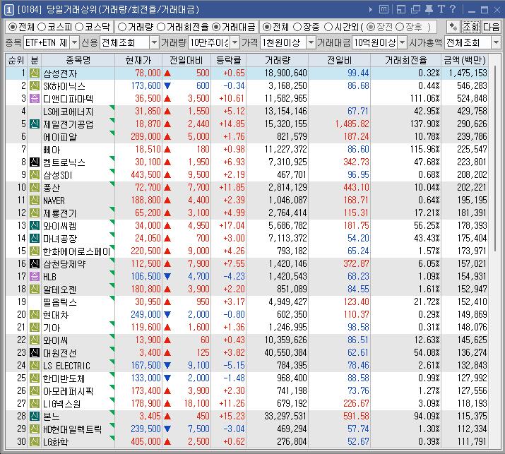
Task: Click the 신 badge on 삼성SDI row
Action: [x=35, y=174]
